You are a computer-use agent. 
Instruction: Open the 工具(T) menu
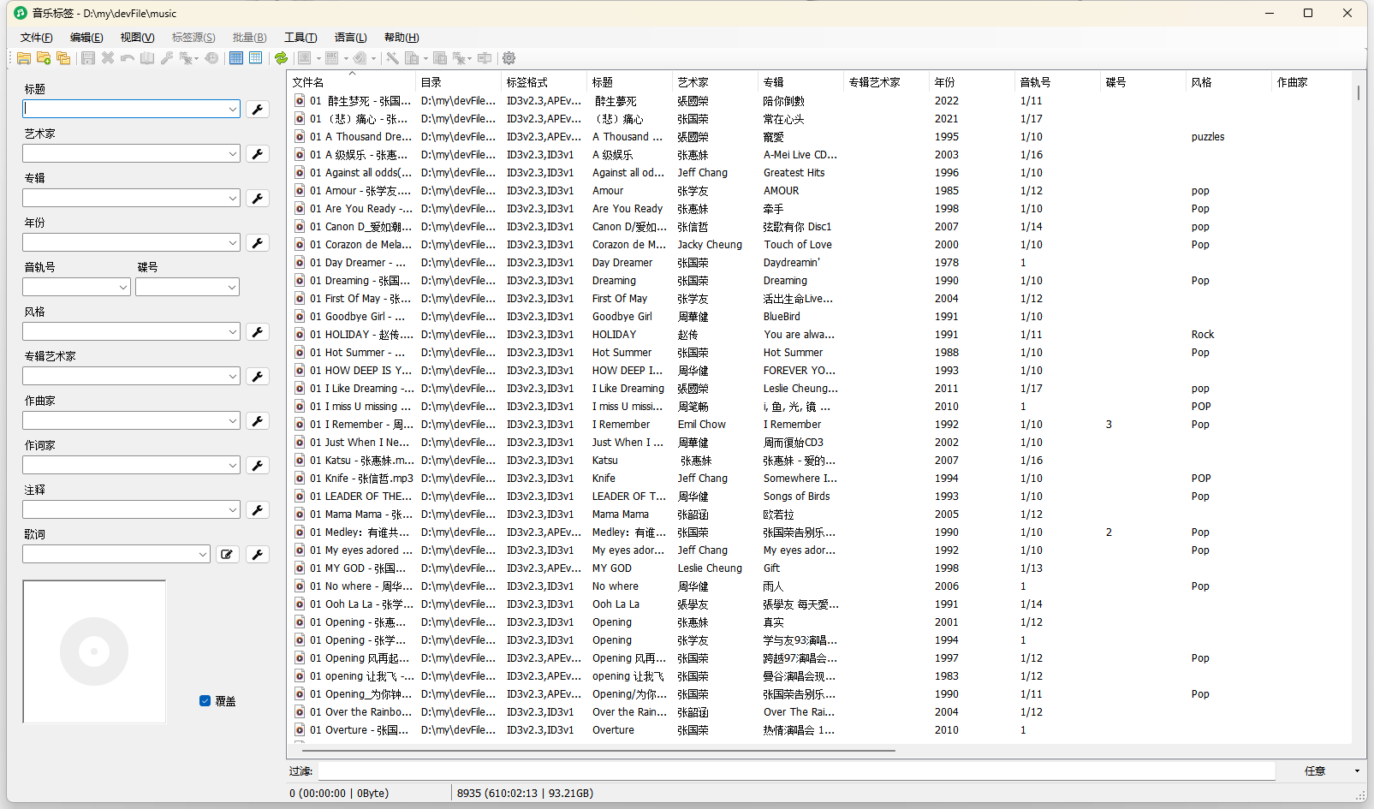300,38
